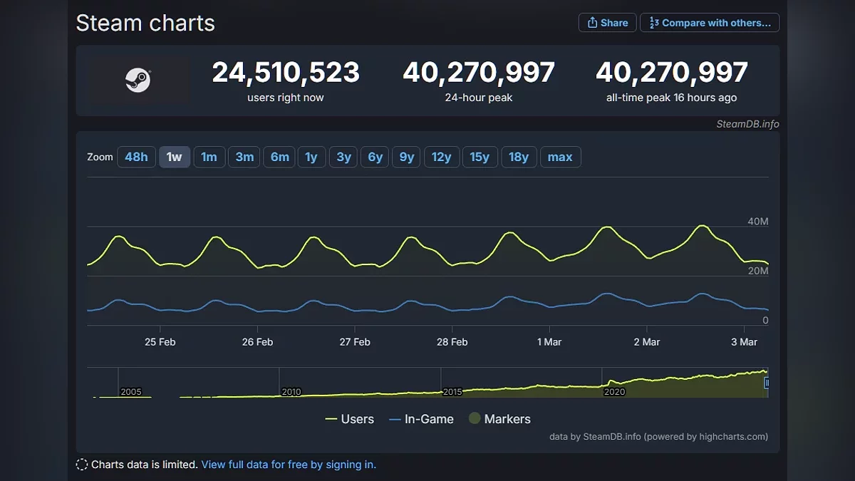Viewport: 855px width, 481px height.
Task: Click the Share button
Action: [608, 23]
